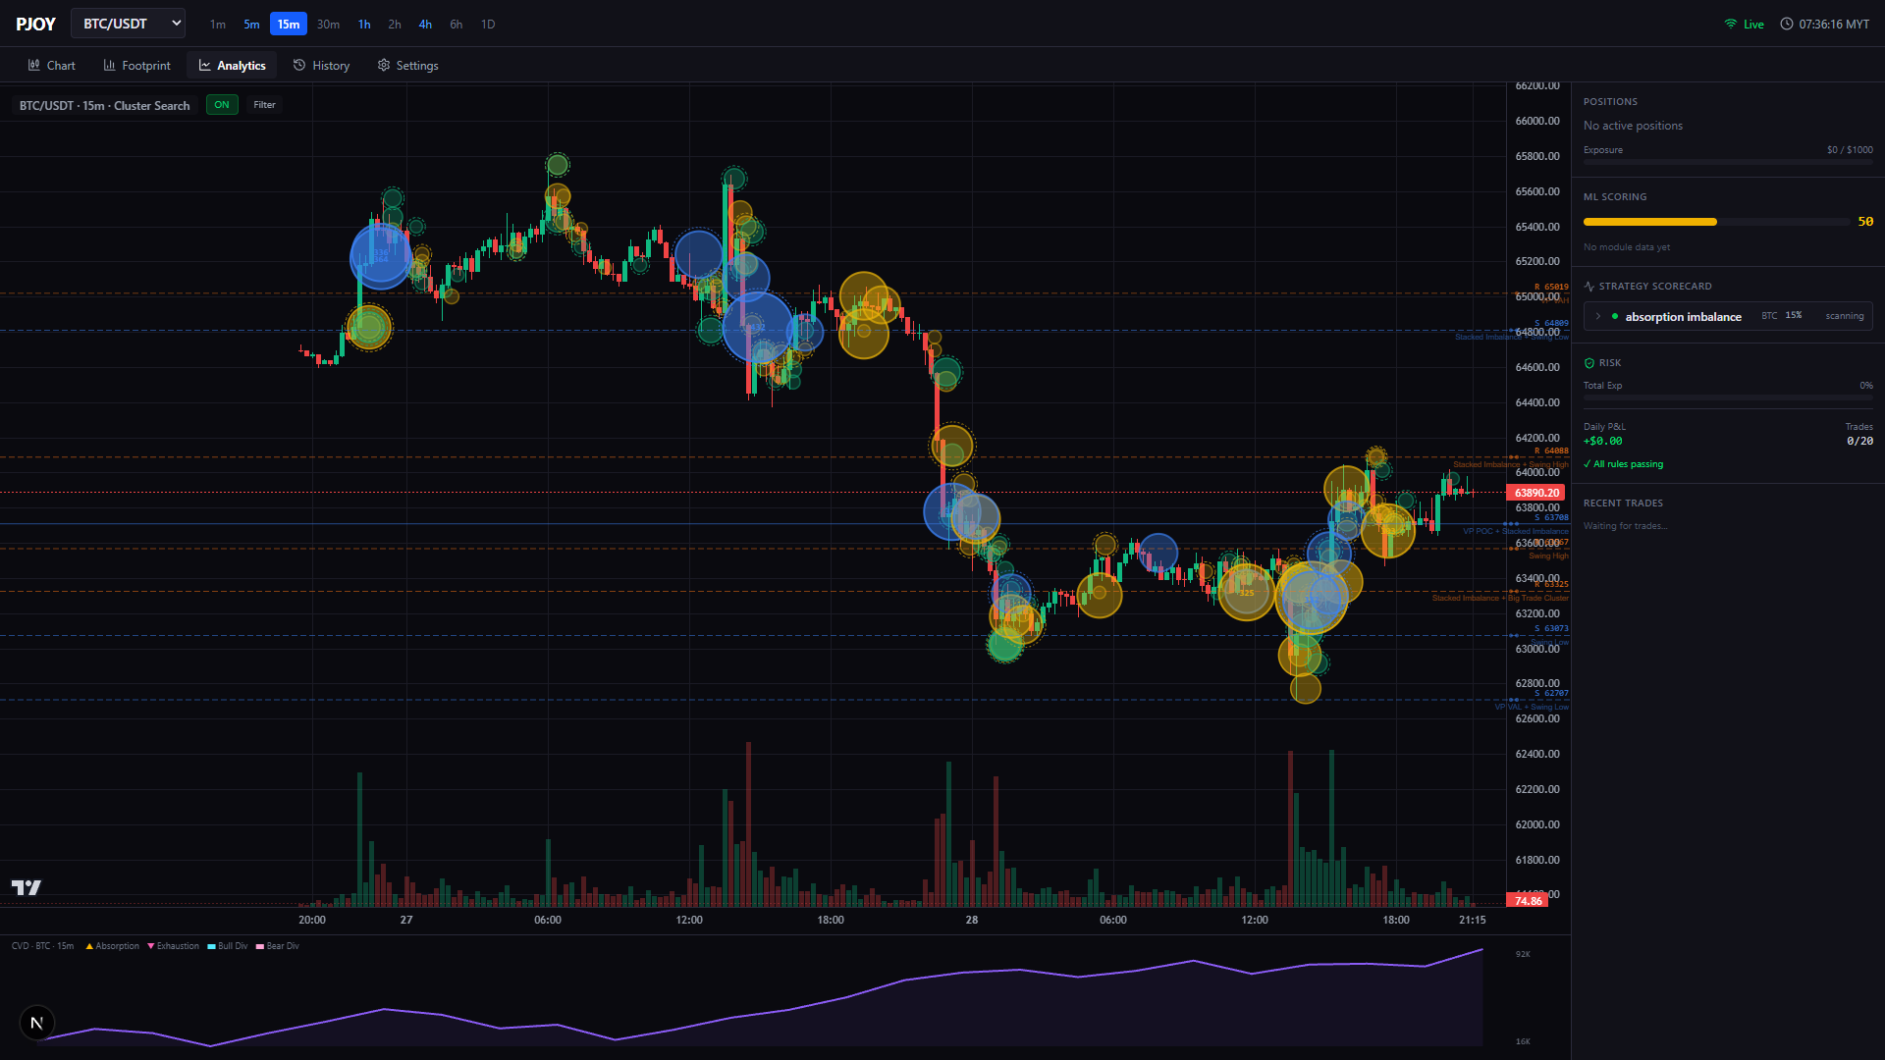Click the round N badge icon
Viewport: 1885px width, 1060px height.
[x=37, y=1023]
